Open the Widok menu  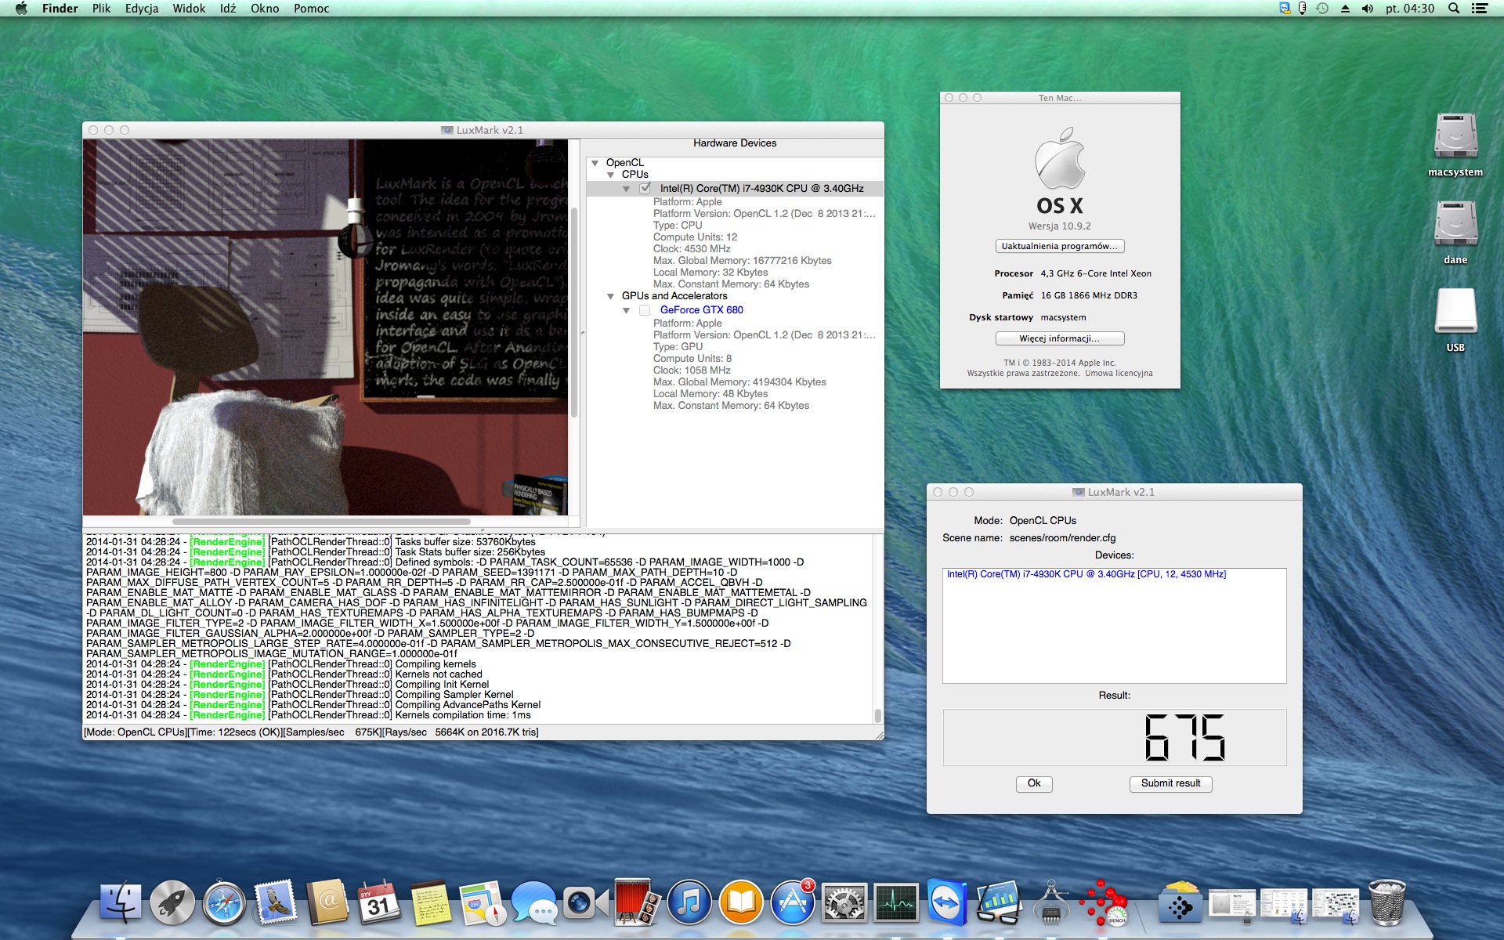pyautogui.click(x=189, y=9)
